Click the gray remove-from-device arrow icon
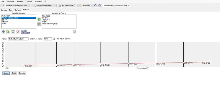The width and height of the screenshot is (220, 99). (x=39, y=24)
